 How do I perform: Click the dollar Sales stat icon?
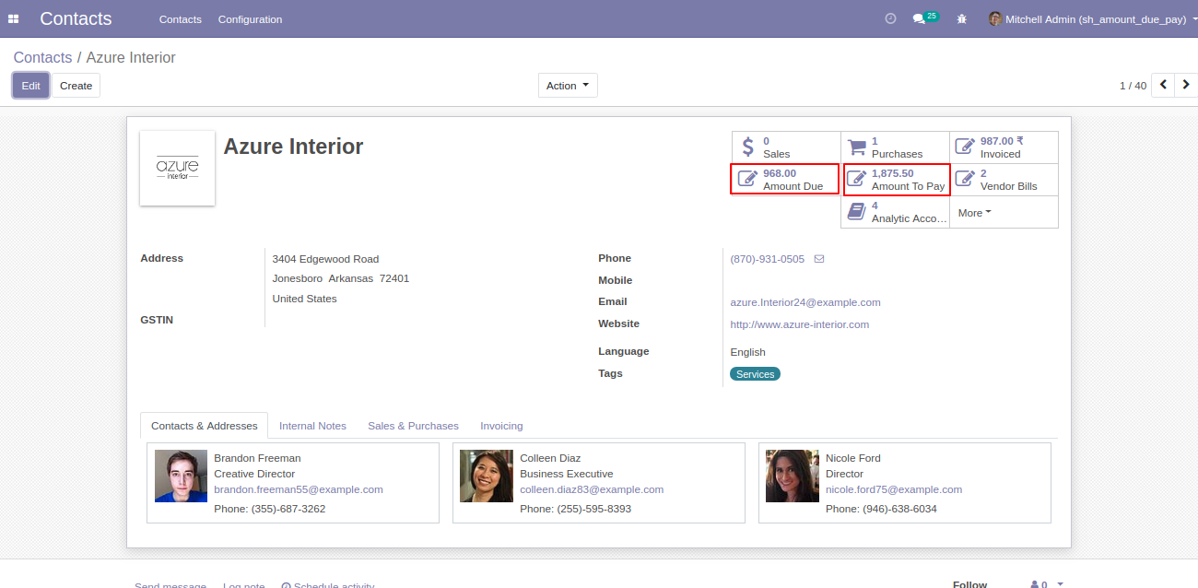748,147
